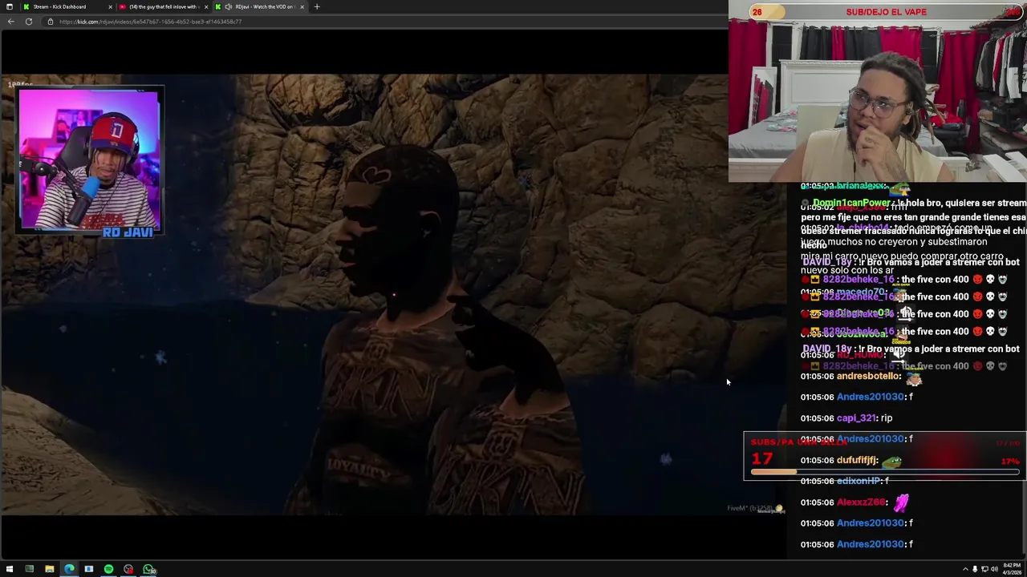View site information lock icon
The width and height of the screenshot is (1027, 577).
tap(51, 22)
